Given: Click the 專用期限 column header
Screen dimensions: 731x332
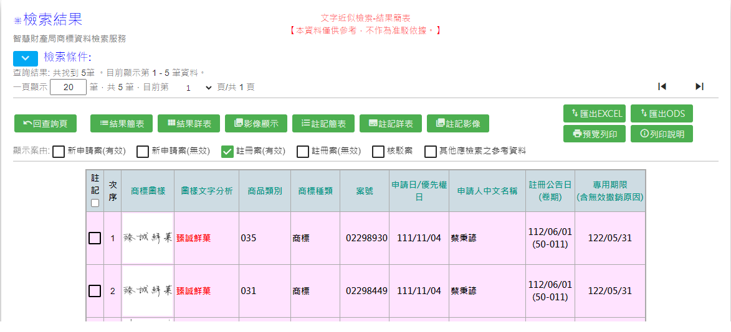Looking at the screenshot, I should (x=609, y=191).
